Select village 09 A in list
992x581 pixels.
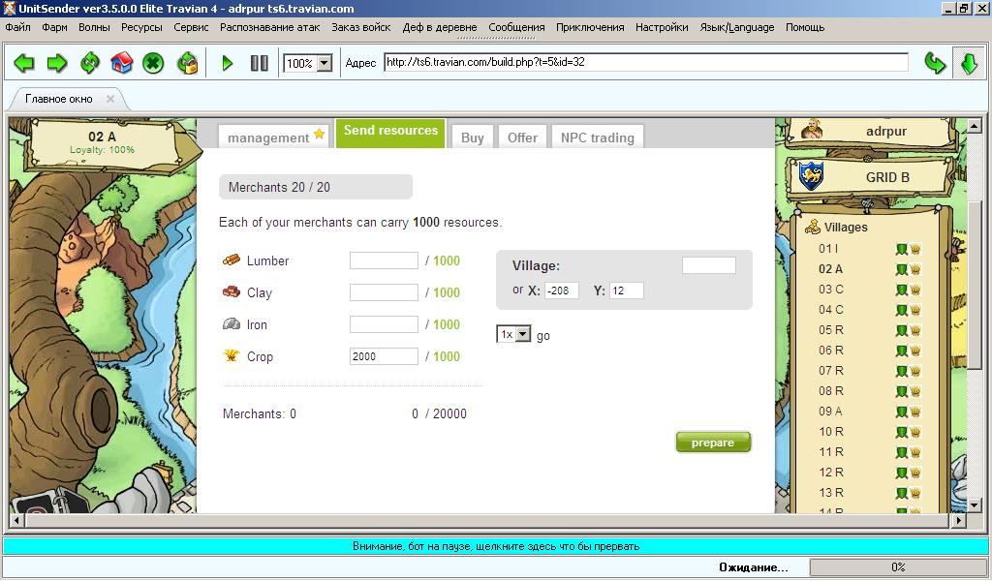830,412
